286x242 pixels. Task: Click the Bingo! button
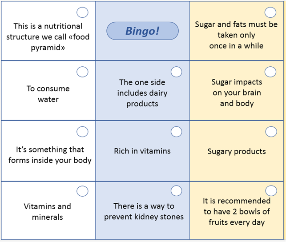point(142,31)
